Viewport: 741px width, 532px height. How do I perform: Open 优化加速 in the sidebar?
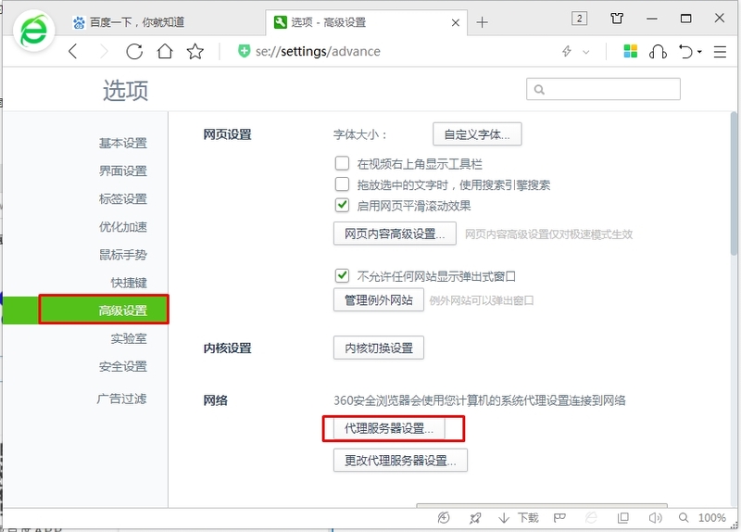pos(123,226)
